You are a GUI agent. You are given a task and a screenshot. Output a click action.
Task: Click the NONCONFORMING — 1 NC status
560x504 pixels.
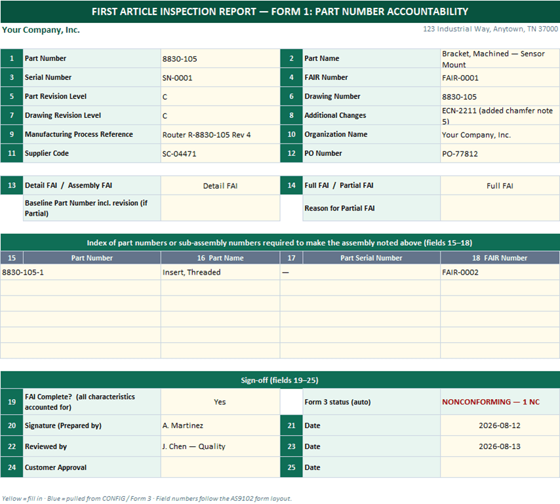pyautogui.click(x=500, y=402)
